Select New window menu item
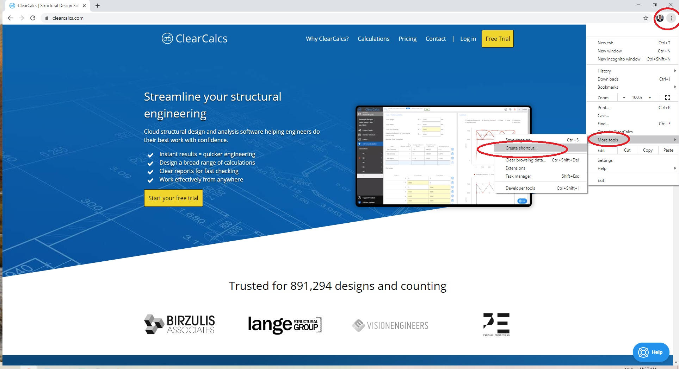 (x=633, y=51)
